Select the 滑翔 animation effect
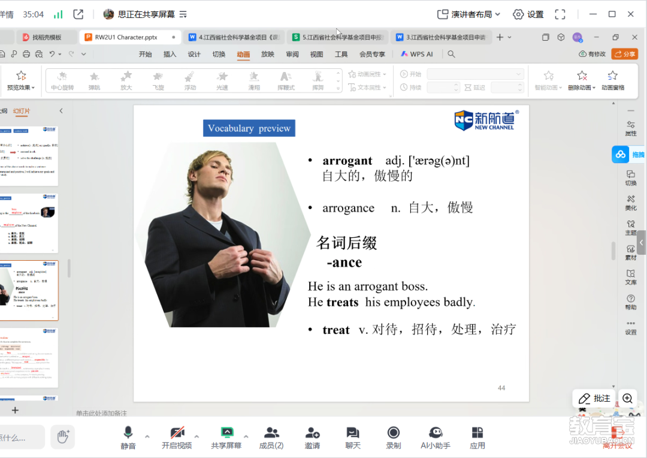The image size is (647, 458). point(254,80)
